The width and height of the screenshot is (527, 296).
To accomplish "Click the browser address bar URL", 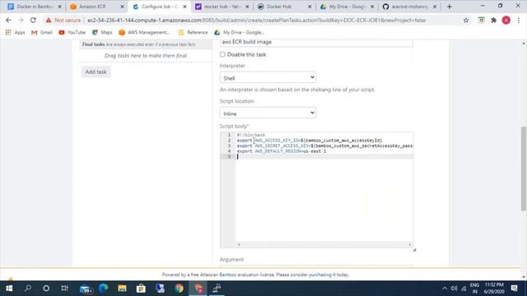I will click(x=256, y=20).
